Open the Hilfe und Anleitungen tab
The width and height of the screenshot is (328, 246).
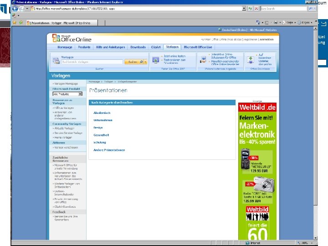(110, 47)
